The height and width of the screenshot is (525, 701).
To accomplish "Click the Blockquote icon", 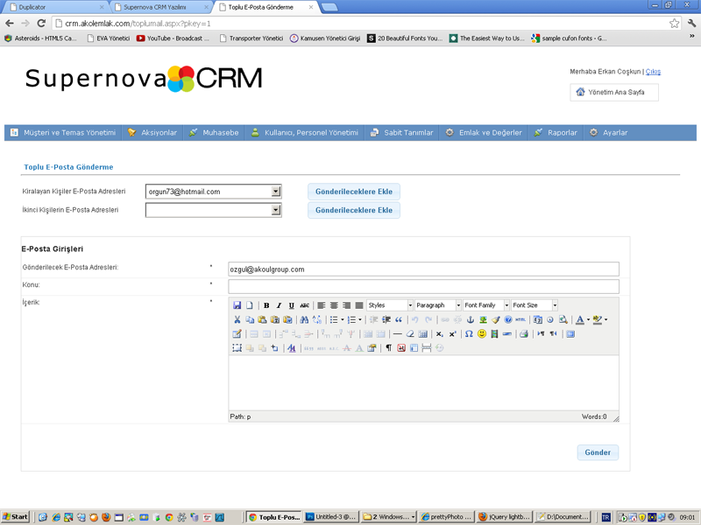I will pyautogui.click(x=399, y=319).
